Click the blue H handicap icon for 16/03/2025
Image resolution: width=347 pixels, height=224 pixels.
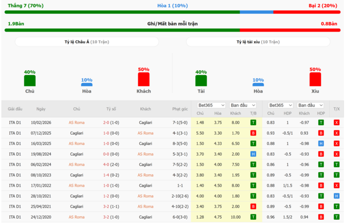321,144
